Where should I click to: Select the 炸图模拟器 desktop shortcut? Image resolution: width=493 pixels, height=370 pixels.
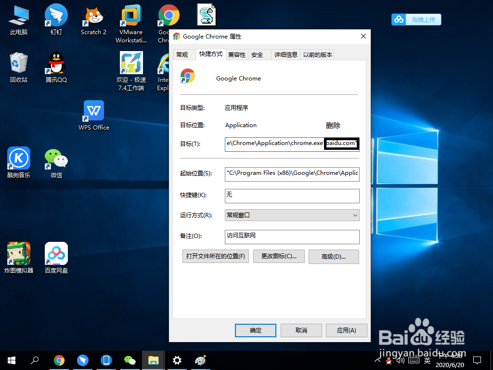point(19,258)
